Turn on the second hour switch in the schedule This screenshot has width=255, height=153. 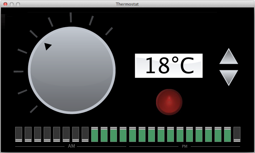pyautogui.click(x=28, y=134)
